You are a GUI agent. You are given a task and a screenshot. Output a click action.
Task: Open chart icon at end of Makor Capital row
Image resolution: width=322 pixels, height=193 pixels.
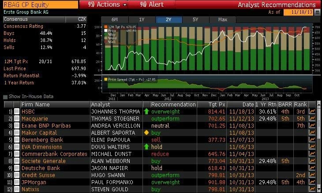(312, 132)
